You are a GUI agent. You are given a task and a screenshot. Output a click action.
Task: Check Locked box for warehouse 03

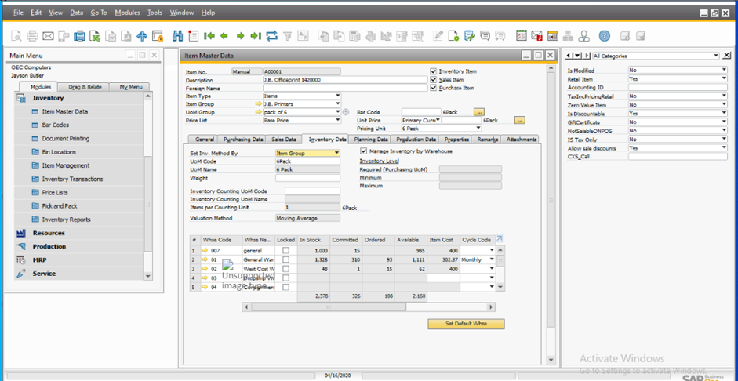point(285,278)
